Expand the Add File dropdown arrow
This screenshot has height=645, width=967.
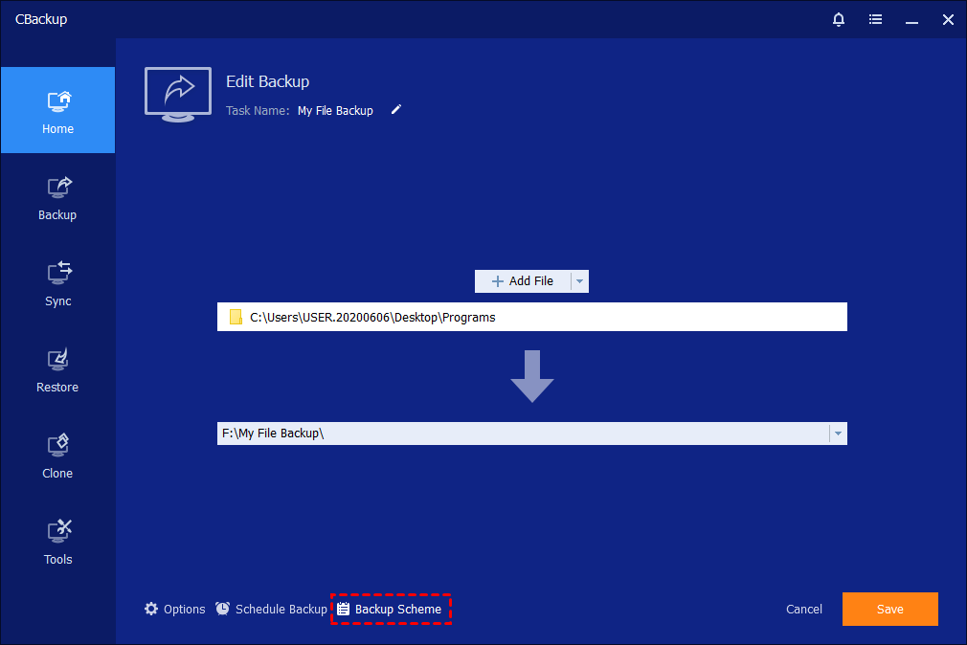(579, 281)
